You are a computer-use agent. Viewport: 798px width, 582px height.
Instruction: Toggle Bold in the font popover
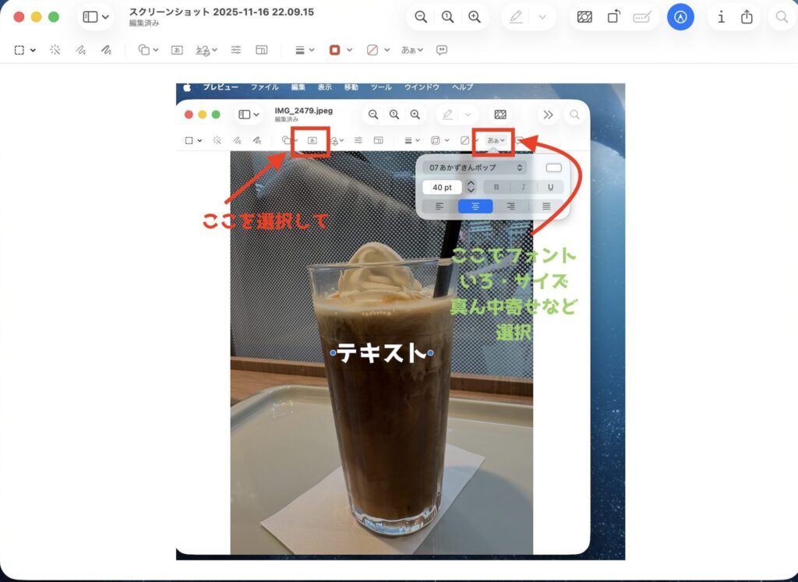point(496,187)
